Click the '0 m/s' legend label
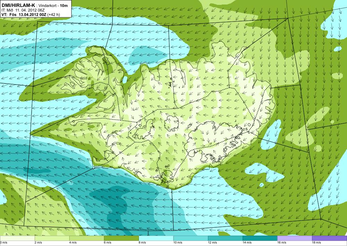Viewport: 347px width, 246px height. pyautogui.click(x=3, y=243)
